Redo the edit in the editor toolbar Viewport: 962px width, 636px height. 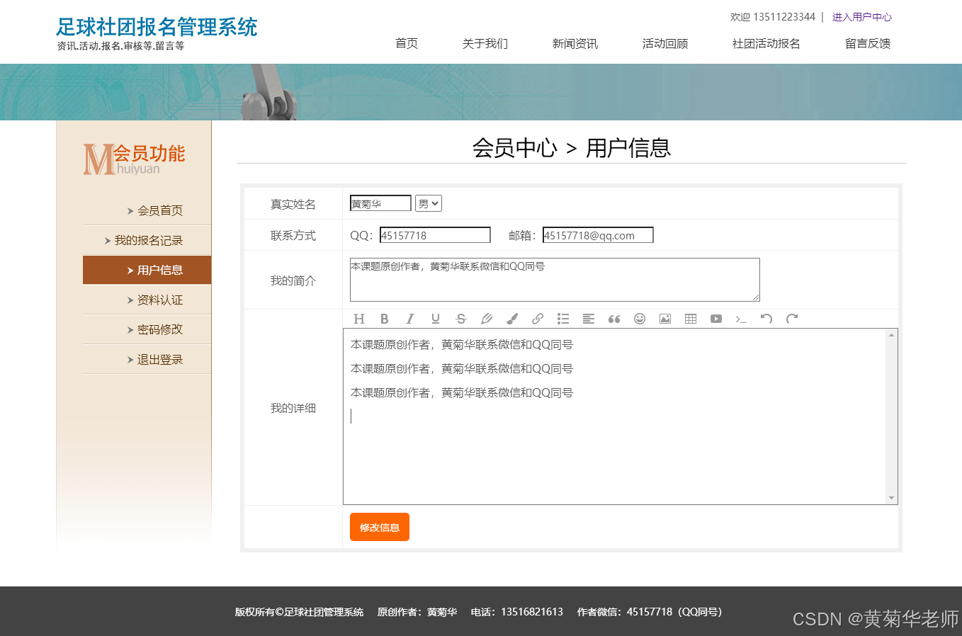point(792,319)
